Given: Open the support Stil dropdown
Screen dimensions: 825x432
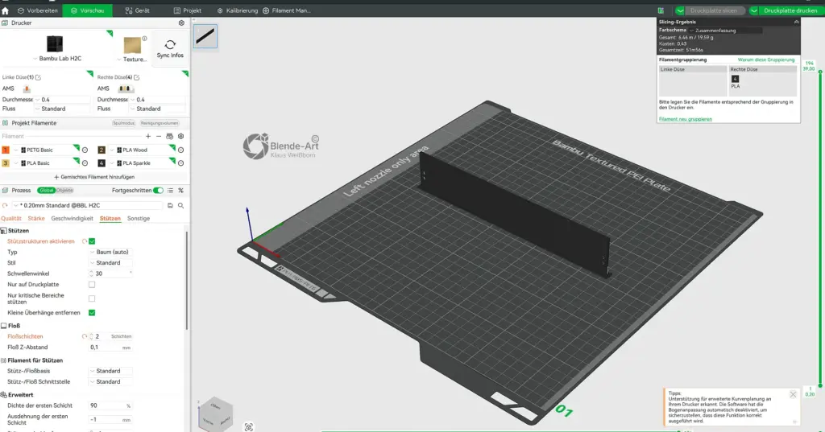Looking at the screenshot, I should 110,263.
